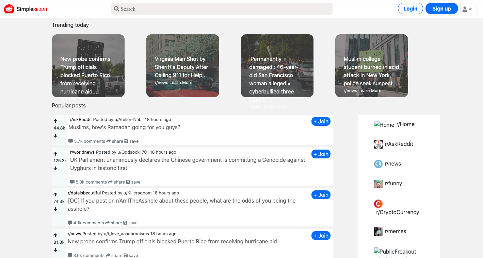Viewport: 483px width, 258px height.
Task: Open trending card about Virginia Man Shot
Action: 183,66
